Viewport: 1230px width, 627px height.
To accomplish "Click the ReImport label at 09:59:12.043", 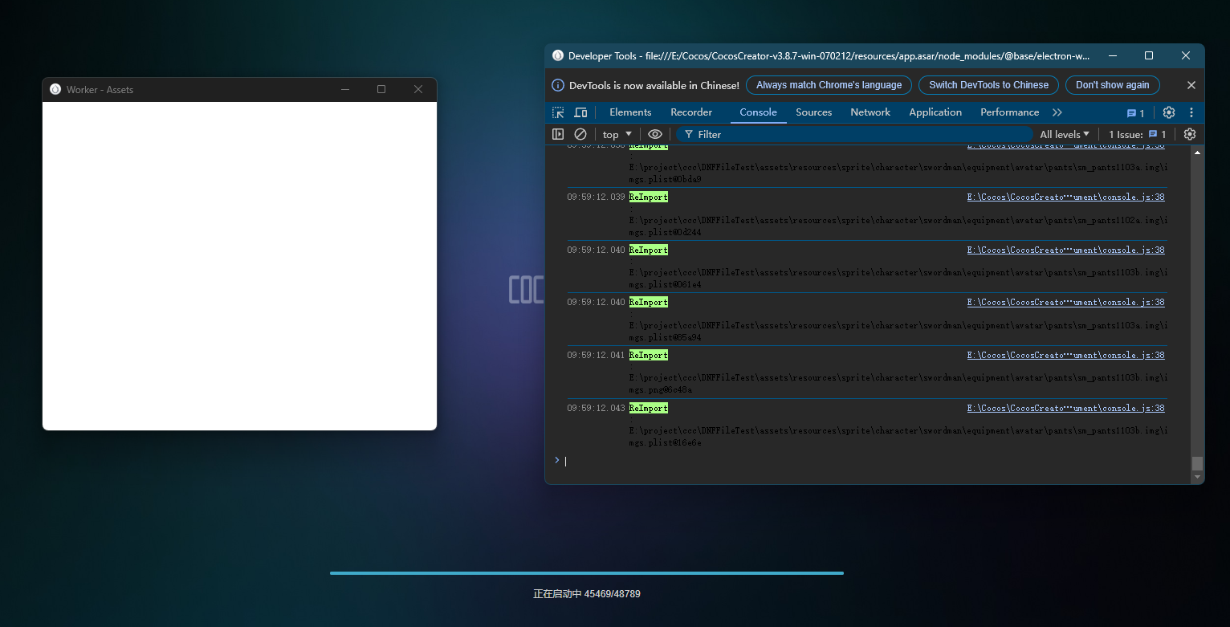I will 649,408.
